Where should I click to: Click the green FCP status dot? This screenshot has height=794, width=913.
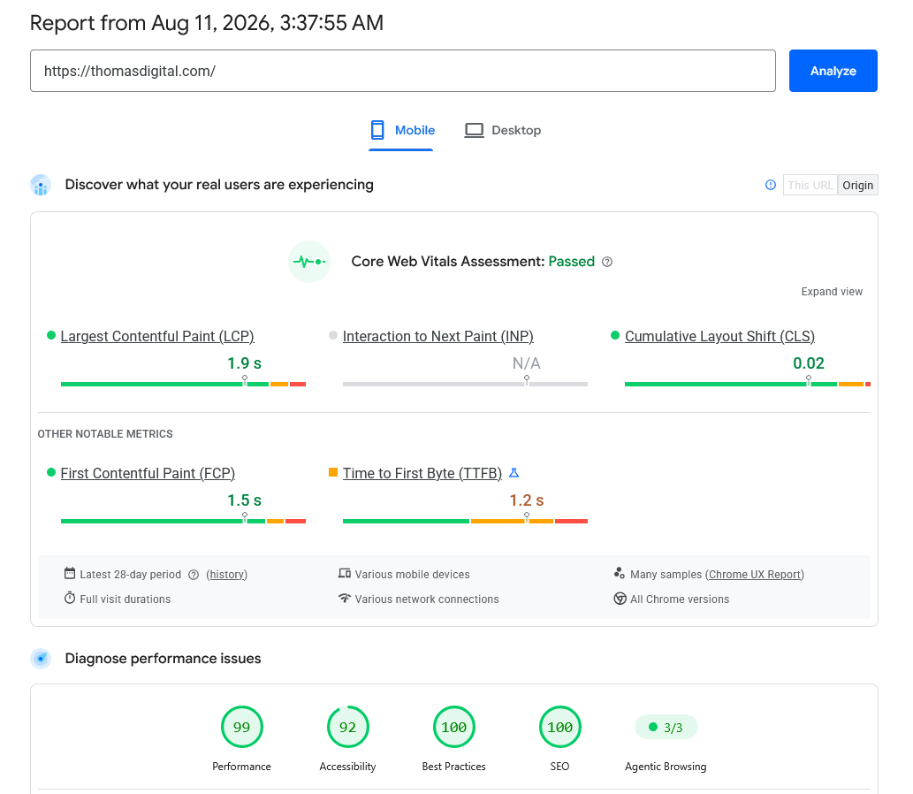tap(51, 472)
